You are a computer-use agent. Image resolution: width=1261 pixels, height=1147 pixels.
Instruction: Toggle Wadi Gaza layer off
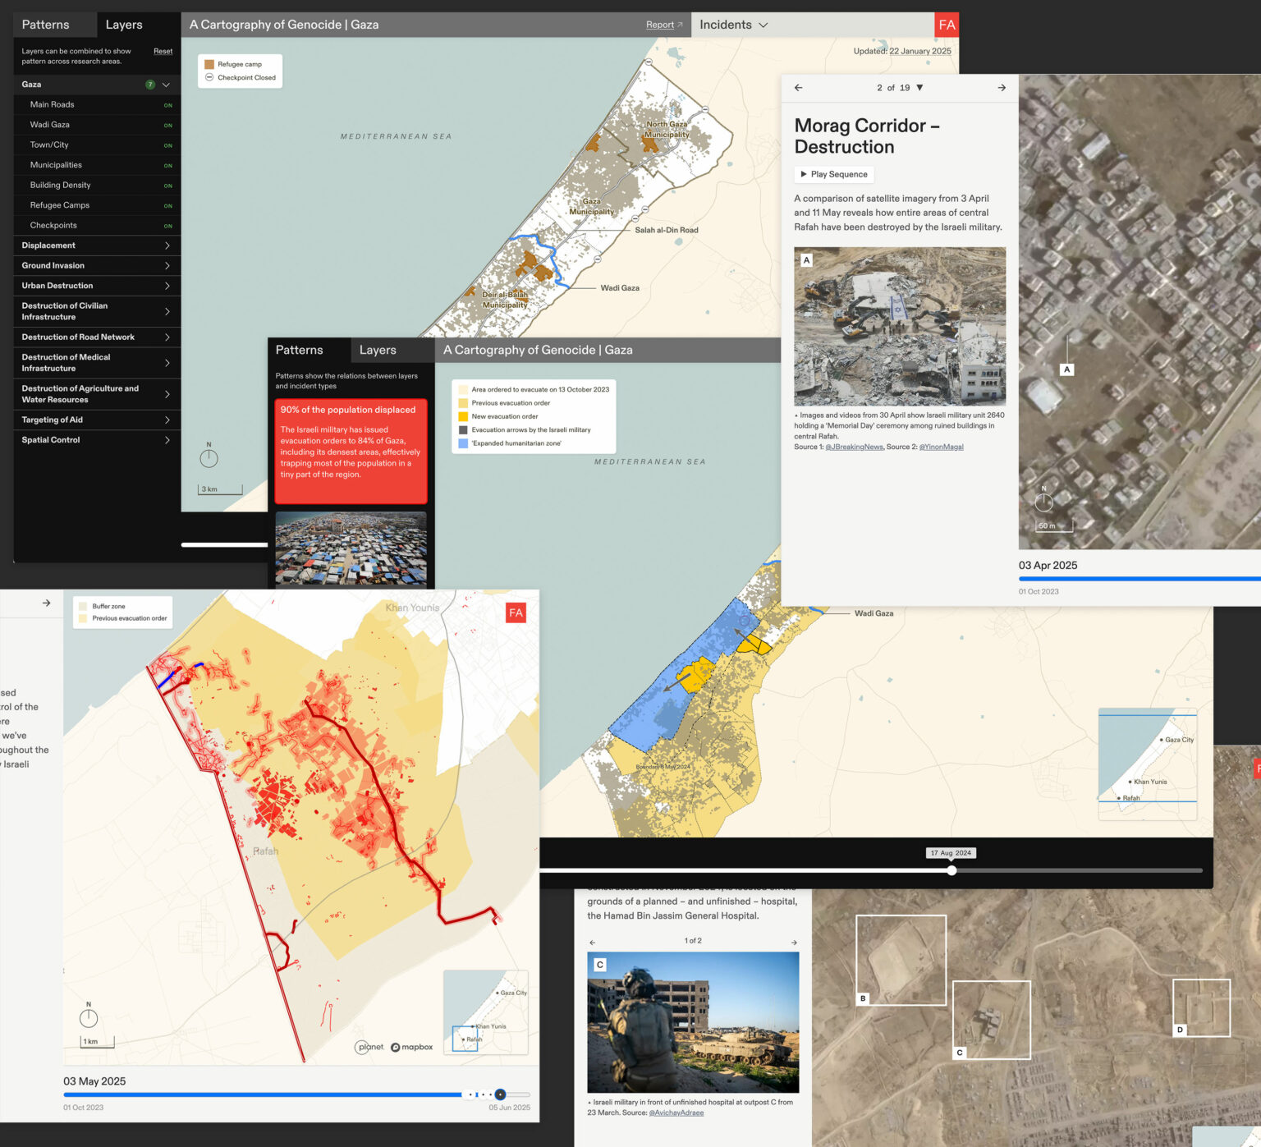click(x=167, y=126)
